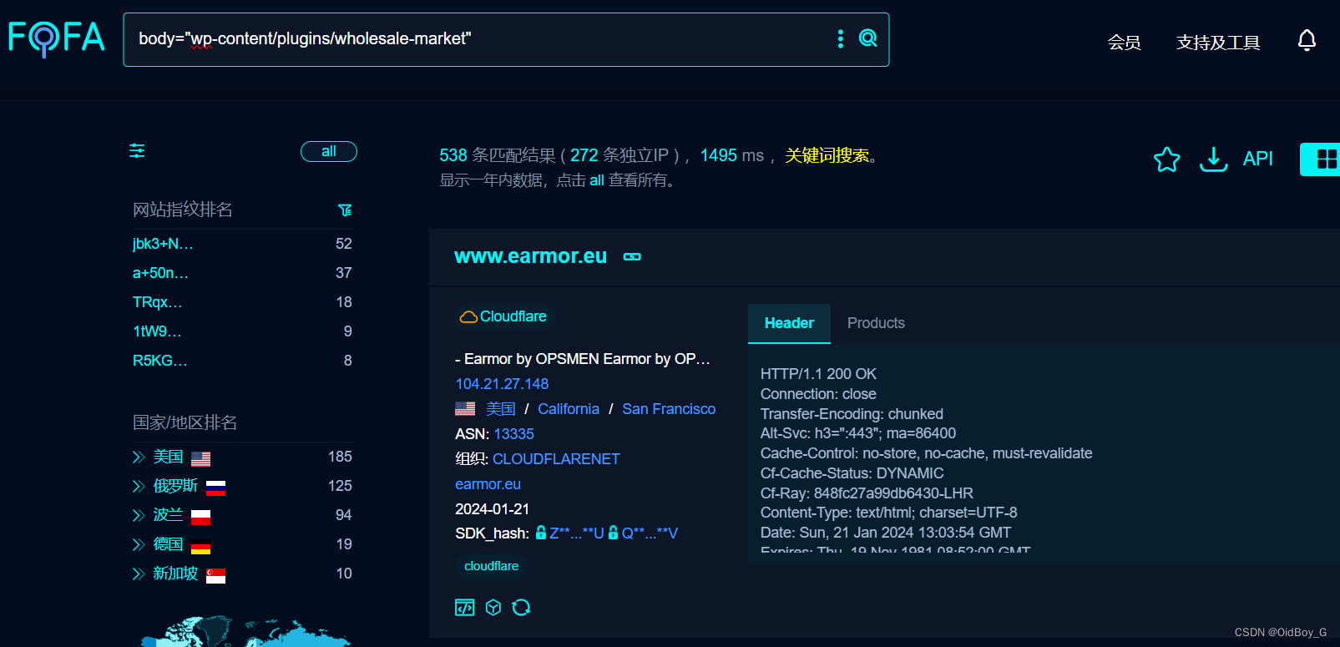Click the world map thumbnail in sidebar
This screenshot has width=1340, height=647.
click(x=246, y=632)
